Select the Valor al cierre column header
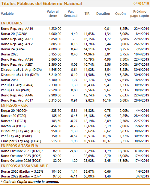 point(52,14)
